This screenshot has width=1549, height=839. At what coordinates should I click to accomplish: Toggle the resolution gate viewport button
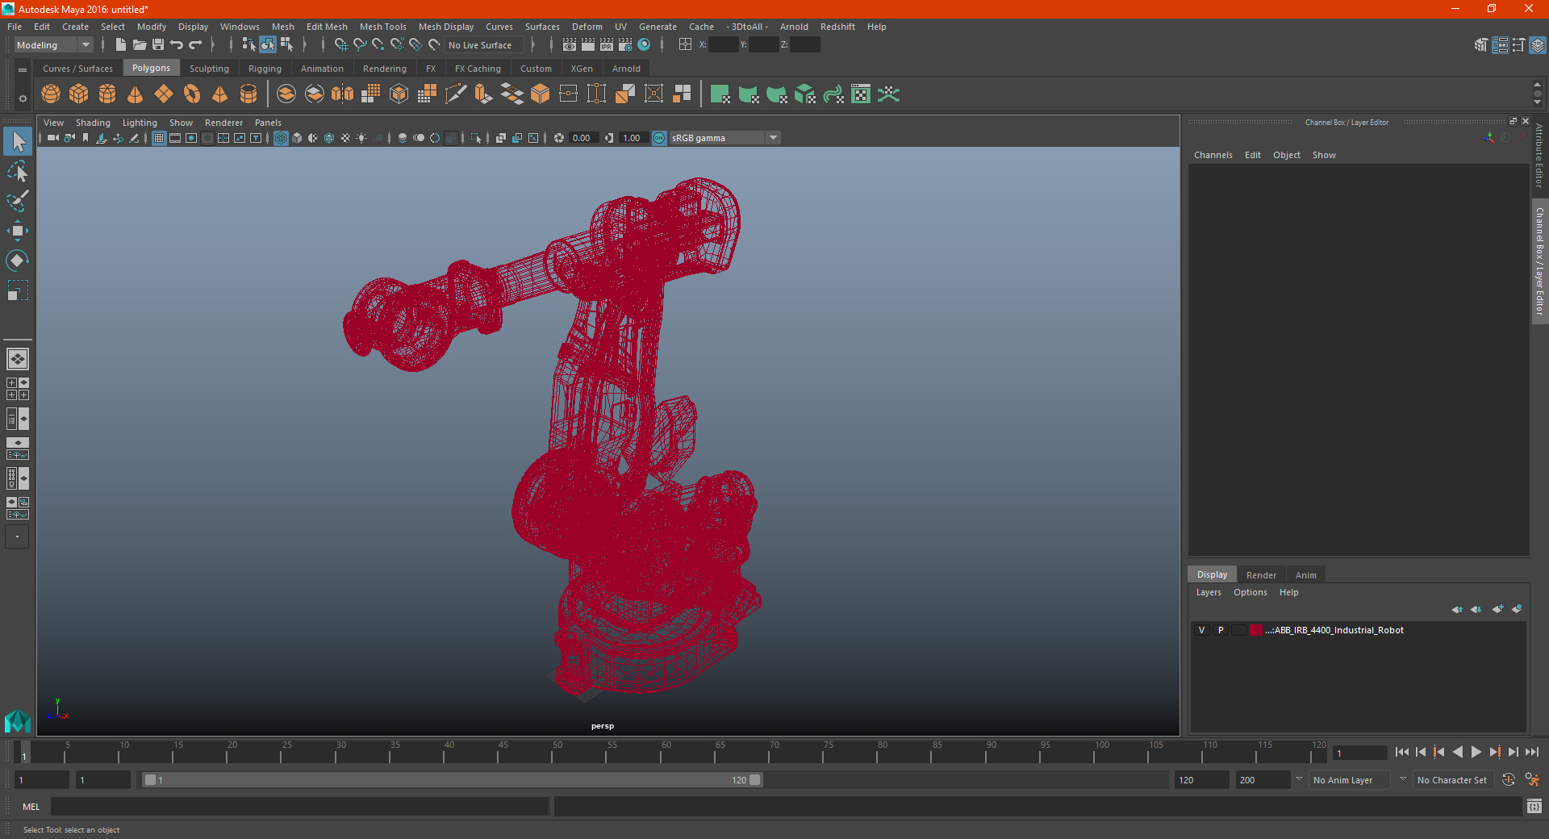tap(191, 138)
